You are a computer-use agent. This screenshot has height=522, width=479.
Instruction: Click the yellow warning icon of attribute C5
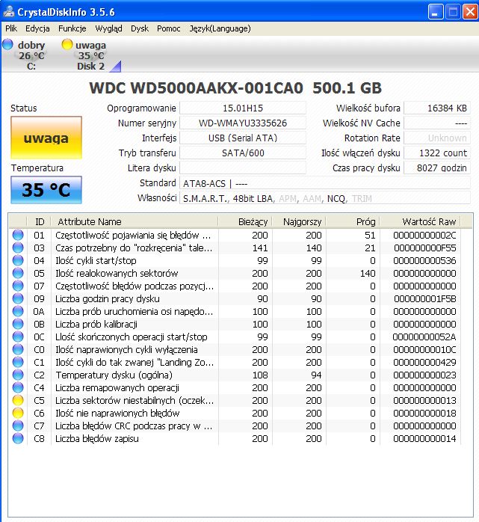pos(18,400)
